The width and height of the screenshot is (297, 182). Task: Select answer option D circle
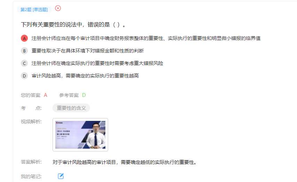pyautogui.click(x=24, y=76)
